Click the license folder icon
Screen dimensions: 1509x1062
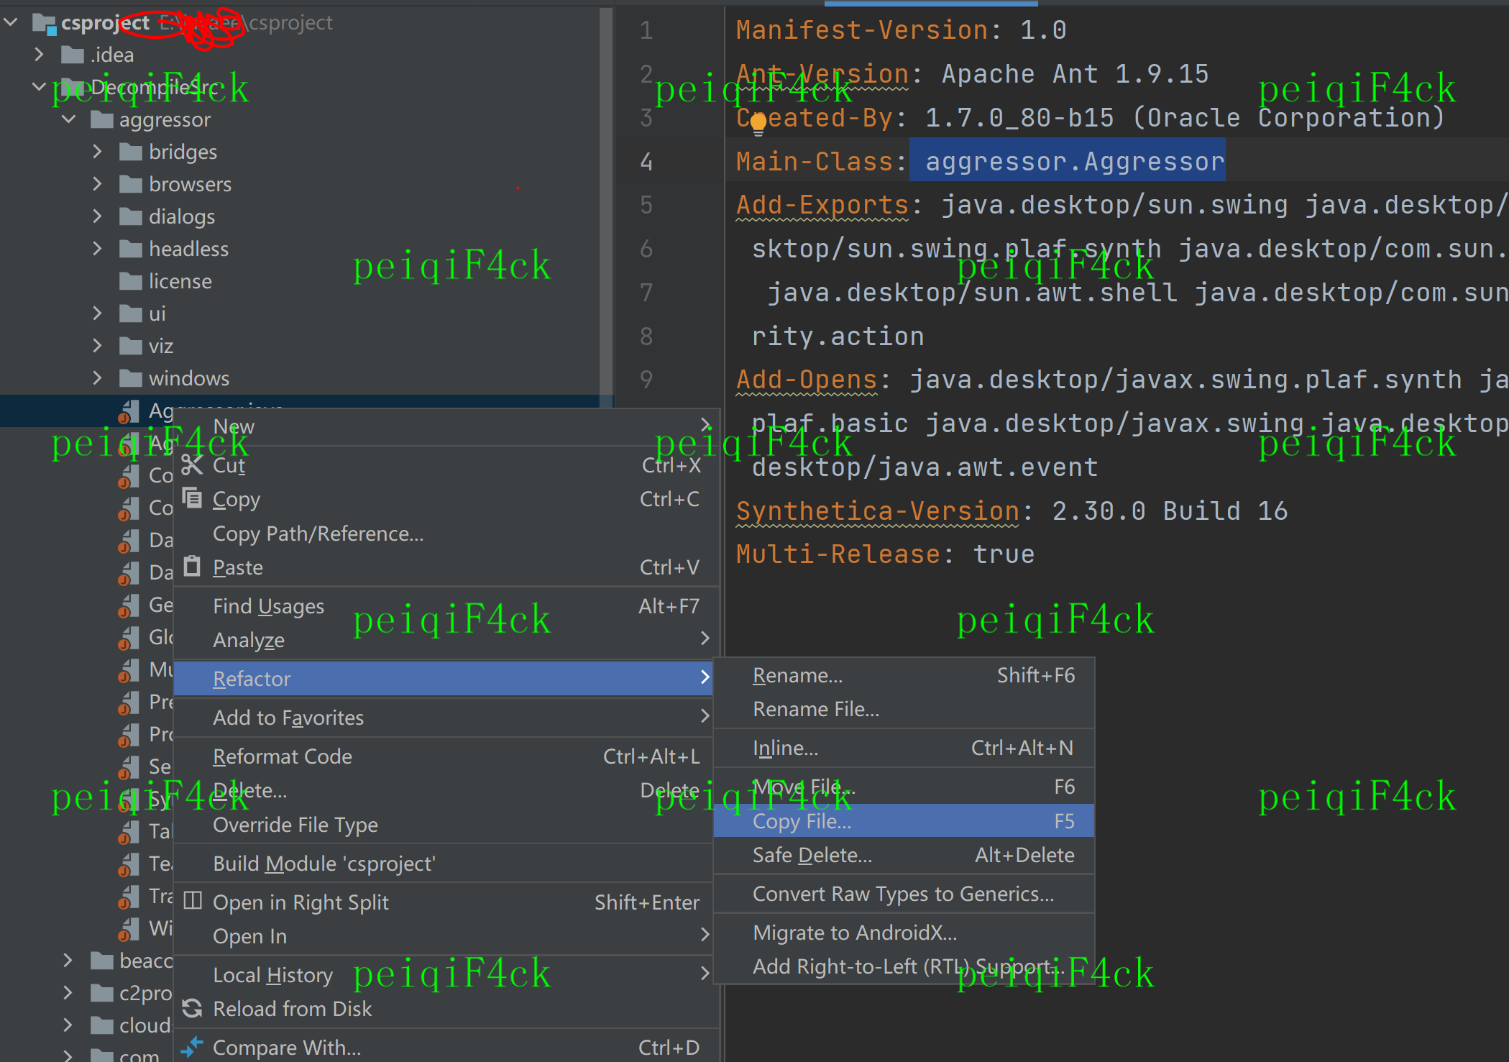coord(131,281)
